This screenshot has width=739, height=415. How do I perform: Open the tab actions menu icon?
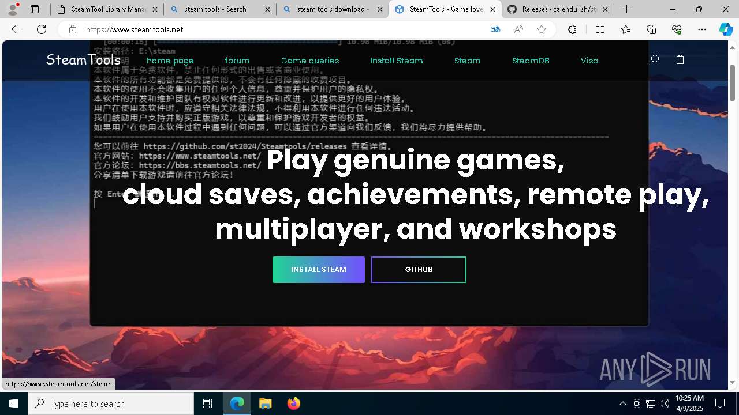pos(35,9)
